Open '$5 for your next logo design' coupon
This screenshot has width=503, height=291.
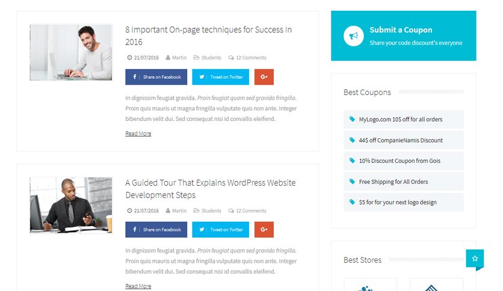coord(404,202)
